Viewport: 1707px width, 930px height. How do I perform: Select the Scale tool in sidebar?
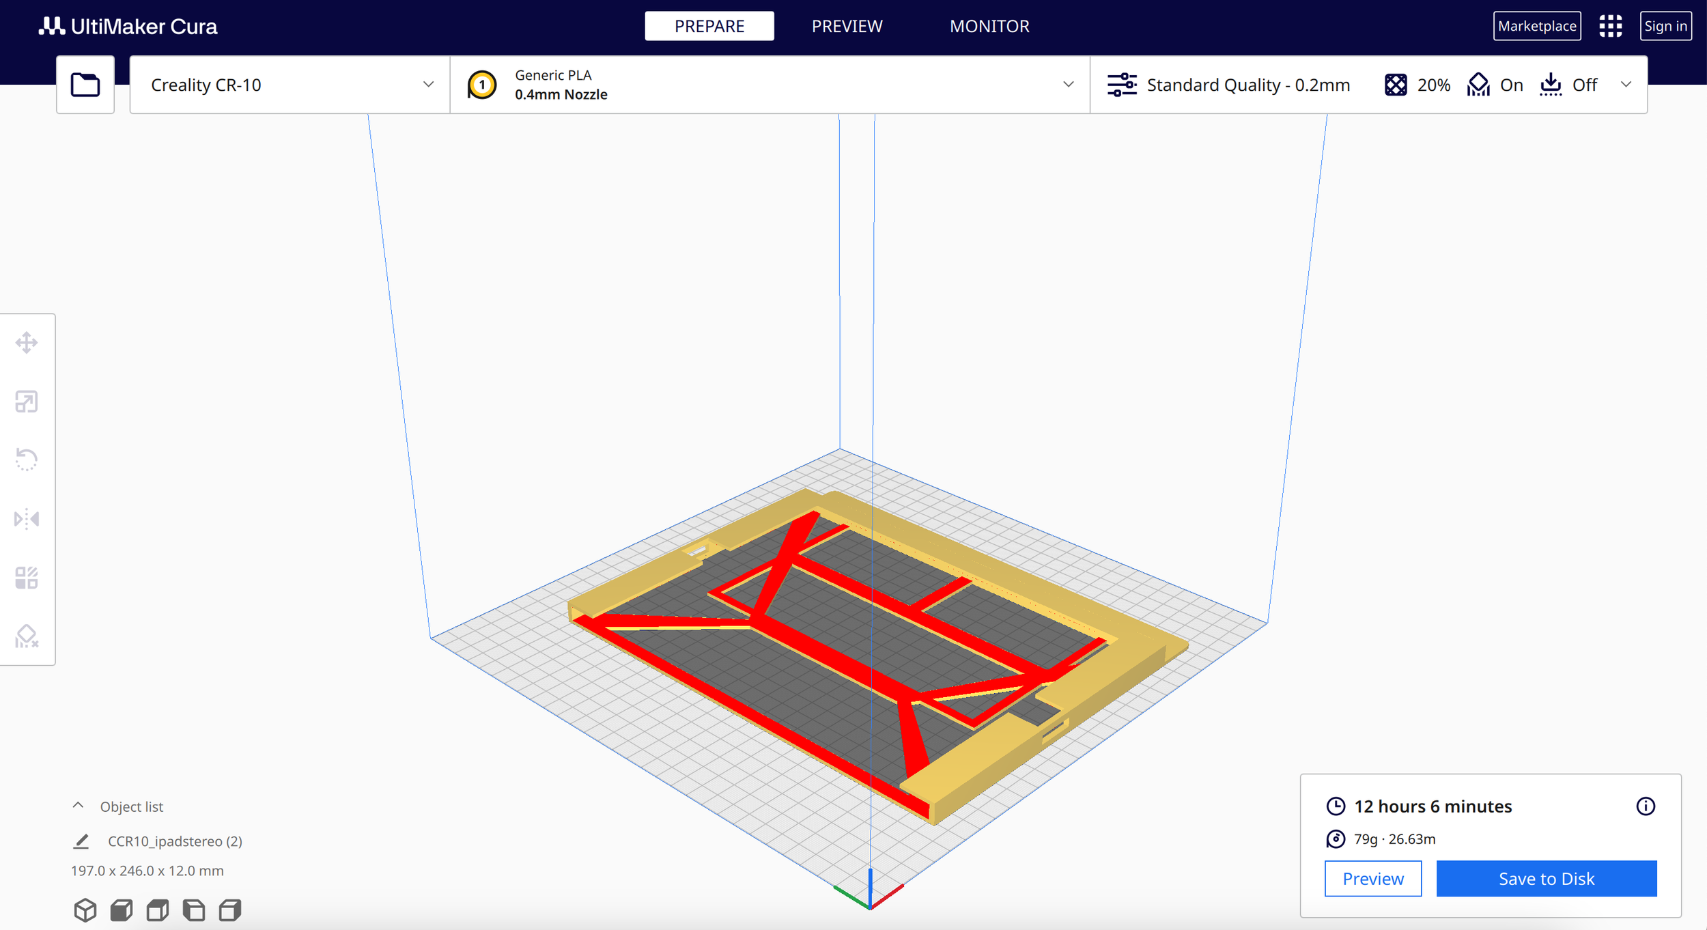(x=27, y=401)
